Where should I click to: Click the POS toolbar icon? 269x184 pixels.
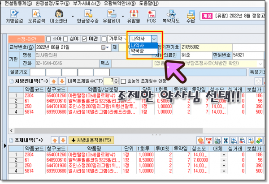point(152,17)
